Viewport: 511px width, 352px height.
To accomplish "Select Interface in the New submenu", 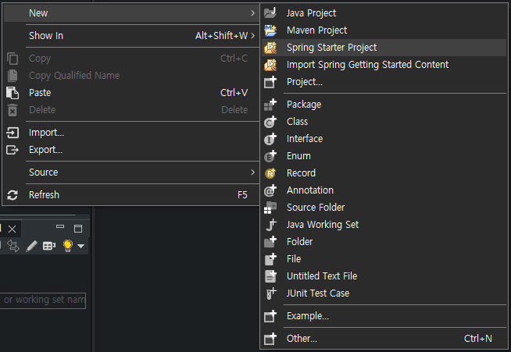I will [x=384, y=139].
